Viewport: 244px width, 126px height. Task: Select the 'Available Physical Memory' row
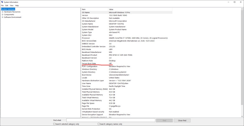click(127, 94)
